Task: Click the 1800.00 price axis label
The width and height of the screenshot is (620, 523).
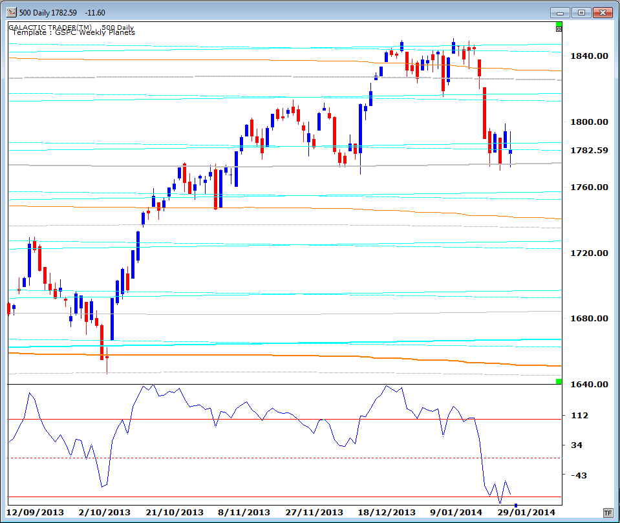Action: tap(589, 122)
